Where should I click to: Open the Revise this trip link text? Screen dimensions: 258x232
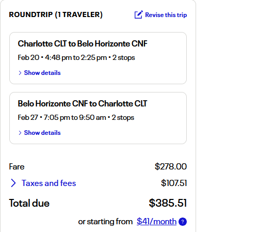(166, 15)
